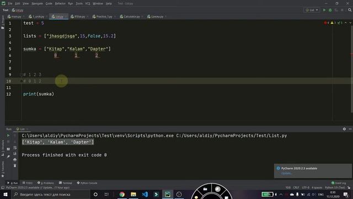Open the Python Console tool window
This screenshot has height=199, width=353.
[87, 183]
